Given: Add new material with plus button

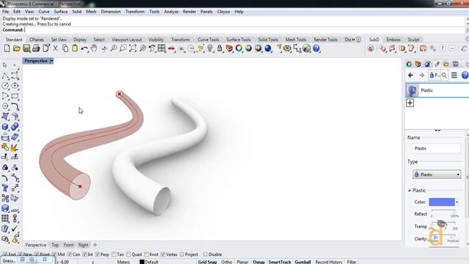Looking at the screenshot, I should 410,103.
